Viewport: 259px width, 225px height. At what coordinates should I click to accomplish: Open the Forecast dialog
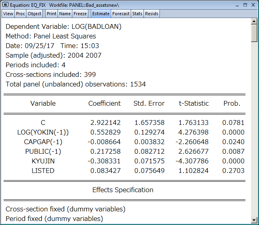[x=121, y=14]
